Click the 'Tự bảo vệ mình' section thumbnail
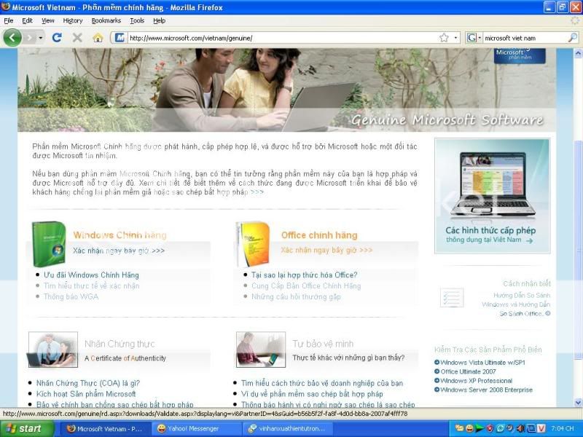The image size is (583, 437). (x=261, y=350)
